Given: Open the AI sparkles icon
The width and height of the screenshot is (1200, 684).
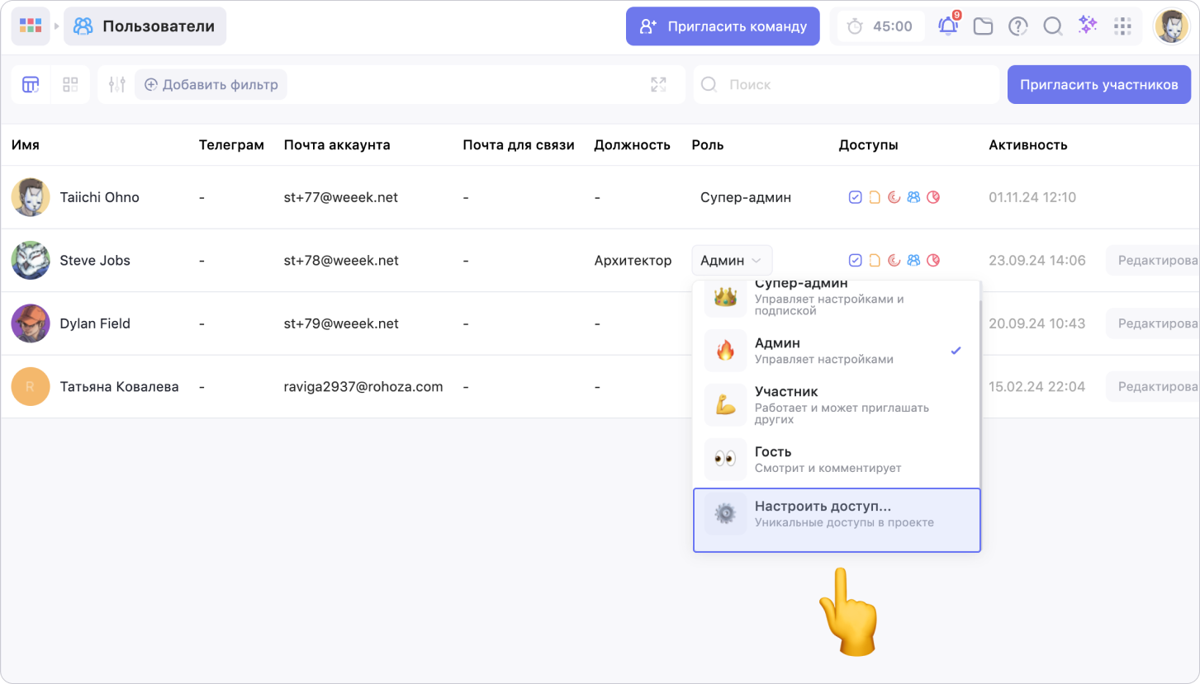Looking at the screenshot, I should [x=1088, y=26].
